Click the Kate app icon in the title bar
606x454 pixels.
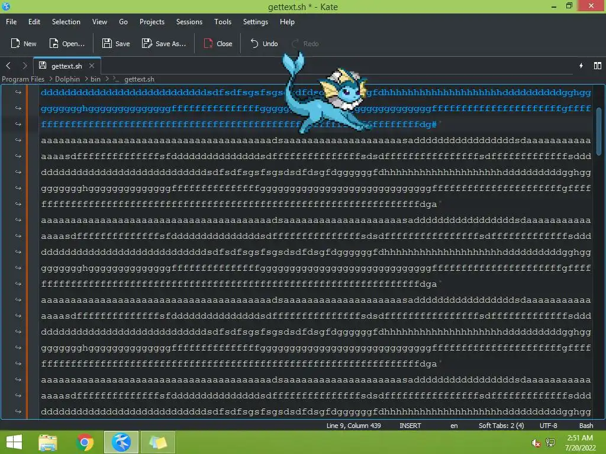(x=6, y=6)
